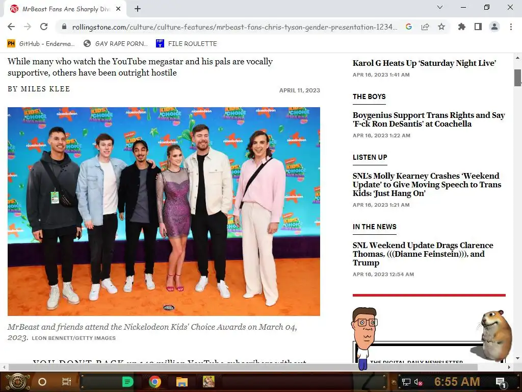Open the green chat app in taskbar
The height and width of the screenshot is (392, 522).
tap(127, 382)
